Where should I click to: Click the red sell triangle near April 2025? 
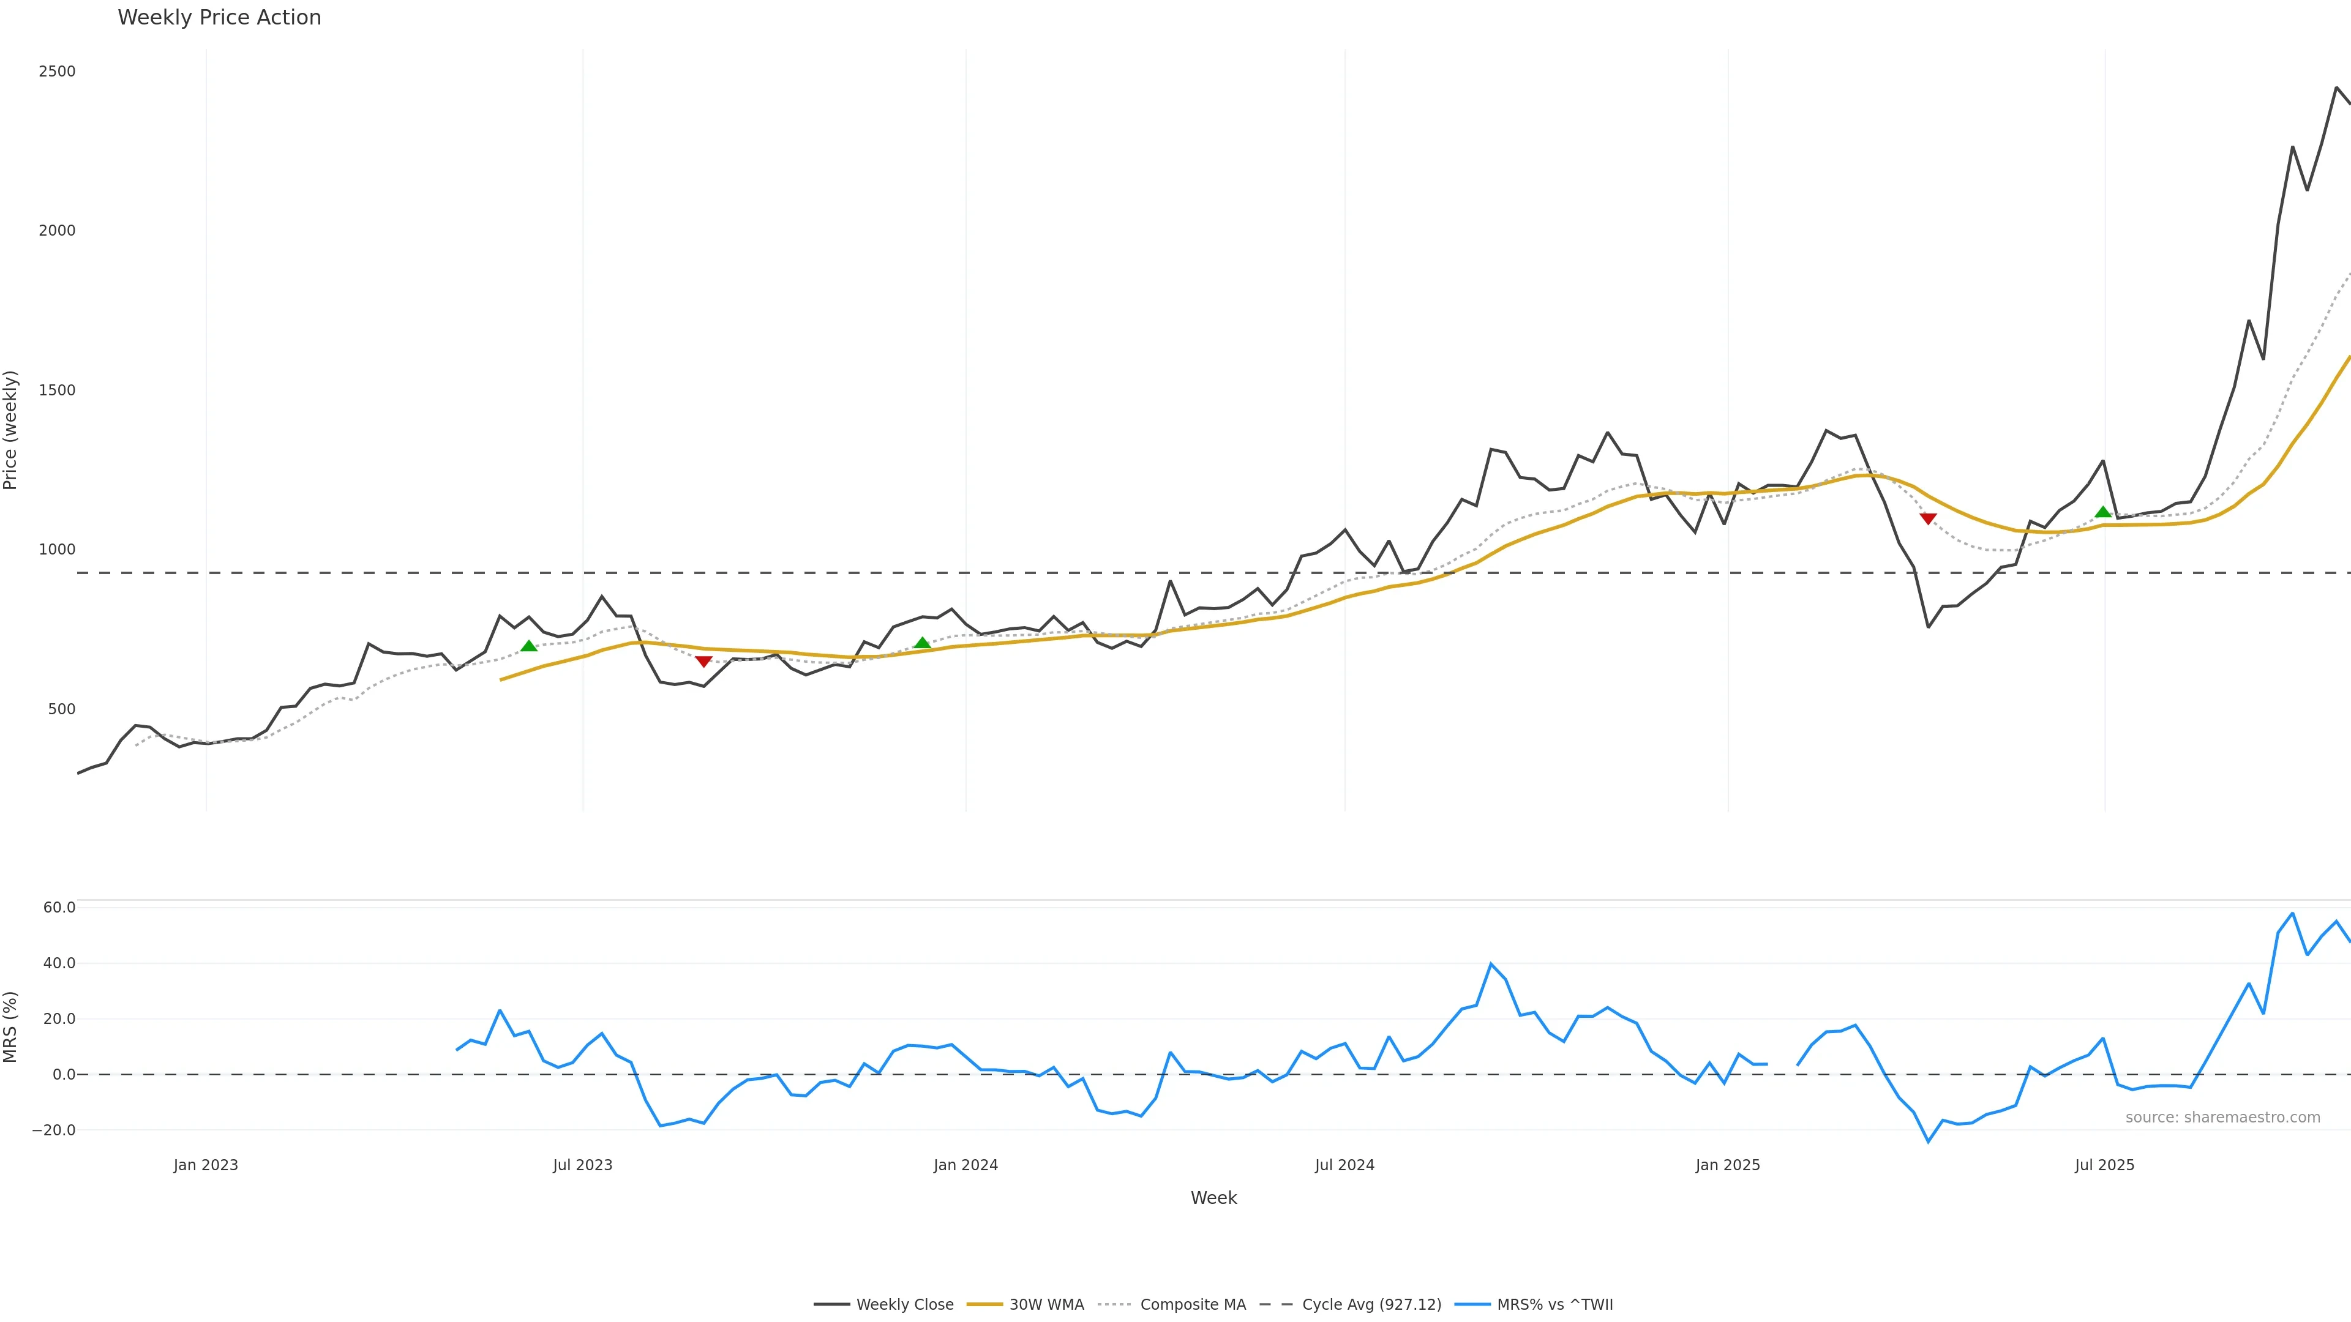tap(1929, 518)
